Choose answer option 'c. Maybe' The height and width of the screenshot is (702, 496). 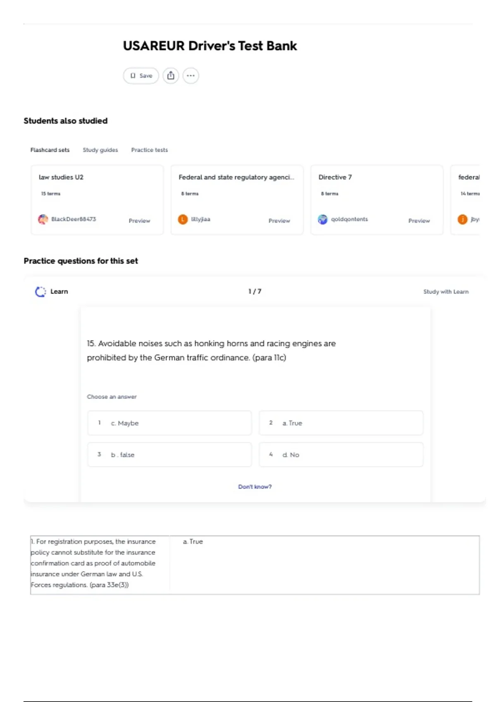pos(169,423)
